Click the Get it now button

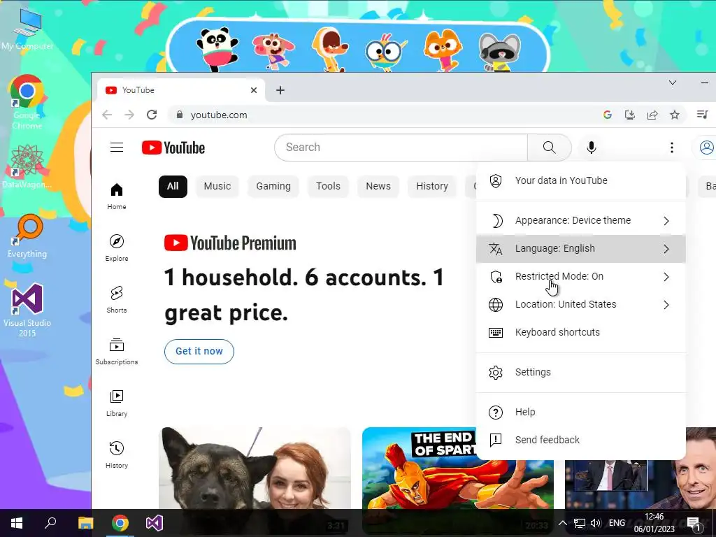pos(199,351)
